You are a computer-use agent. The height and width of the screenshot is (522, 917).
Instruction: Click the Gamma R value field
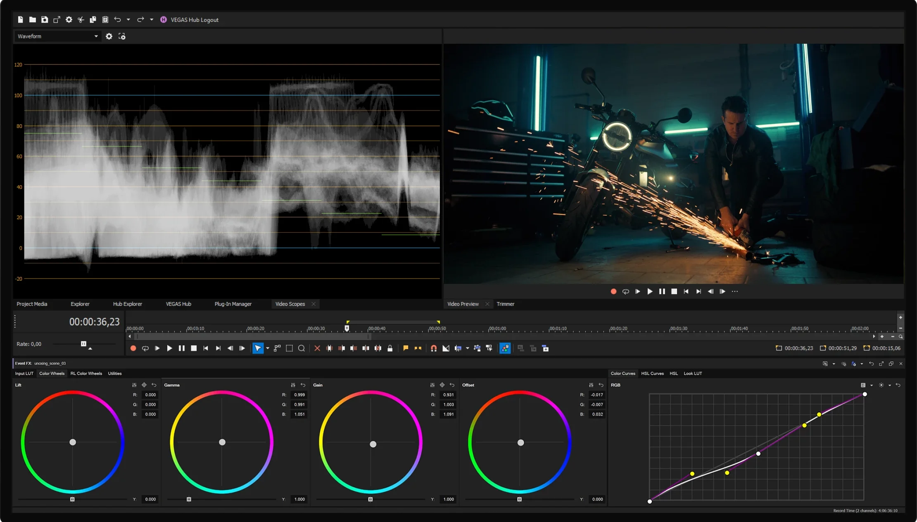click(x=299, y=395)
